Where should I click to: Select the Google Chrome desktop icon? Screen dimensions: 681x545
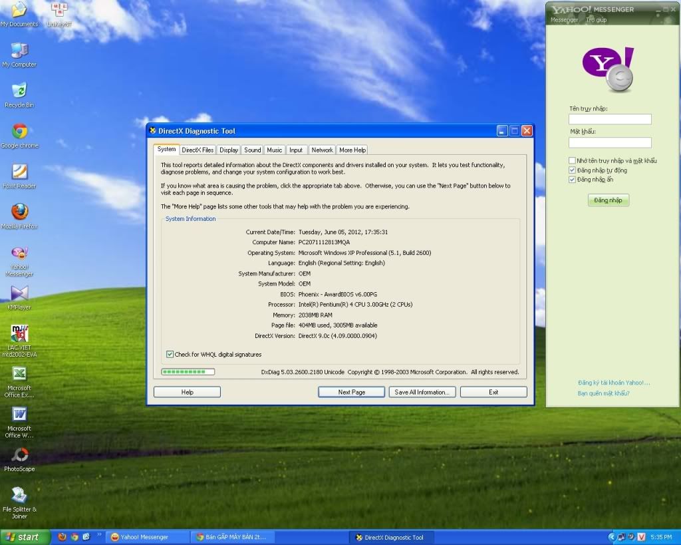point(19,136)
